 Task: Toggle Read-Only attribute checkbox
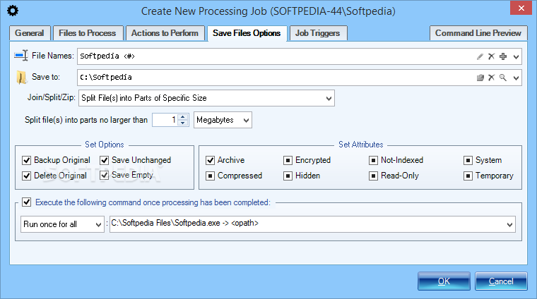pyautogui.click(x=373, y=176)
